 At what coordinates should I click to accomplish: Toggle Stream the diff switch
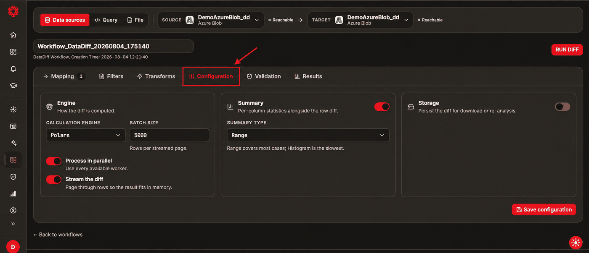[54, 180]
